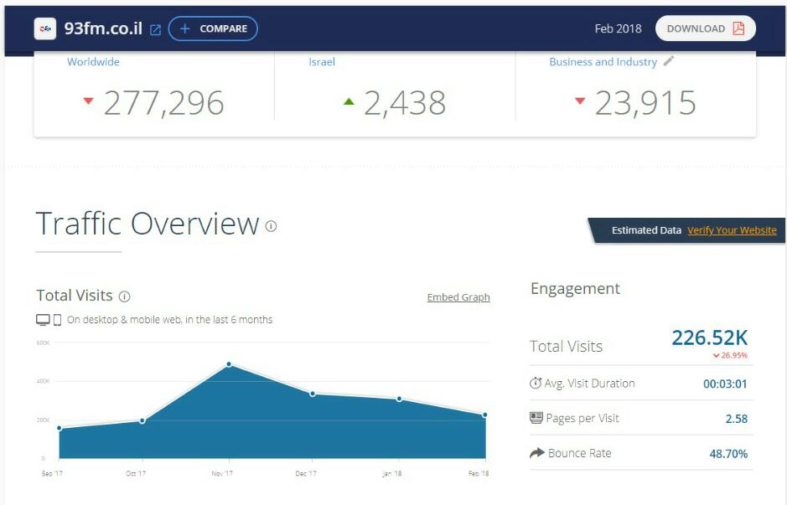
Task: Open the Business and Industry category link
Action: pos(603,62)
